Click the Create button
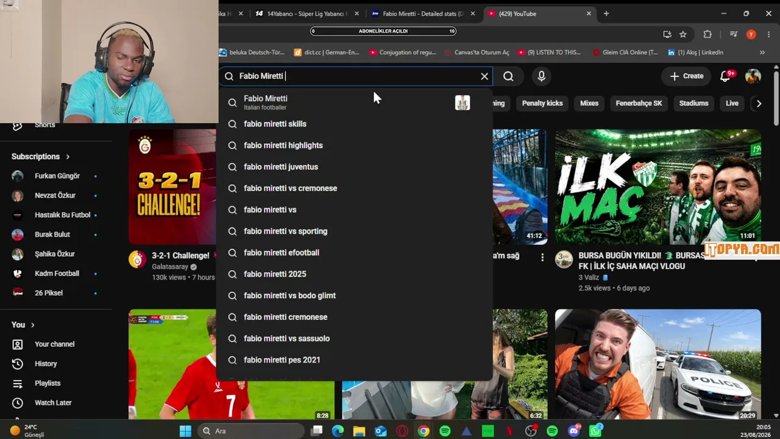 (x=687, y=76)
